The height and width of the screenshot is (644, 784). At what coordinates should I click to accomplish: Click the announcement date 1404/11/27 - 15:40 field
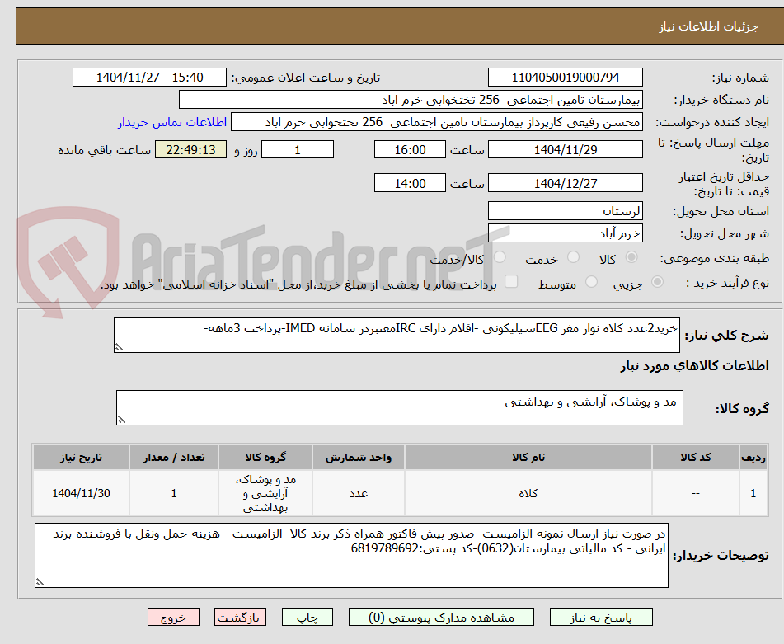149,78
